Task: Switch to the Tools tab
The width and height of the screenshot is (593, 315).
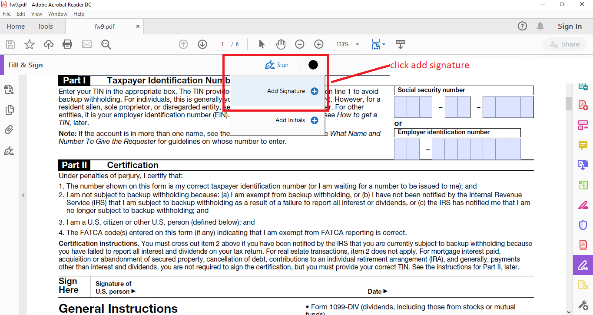Action: tap(45, 27)
